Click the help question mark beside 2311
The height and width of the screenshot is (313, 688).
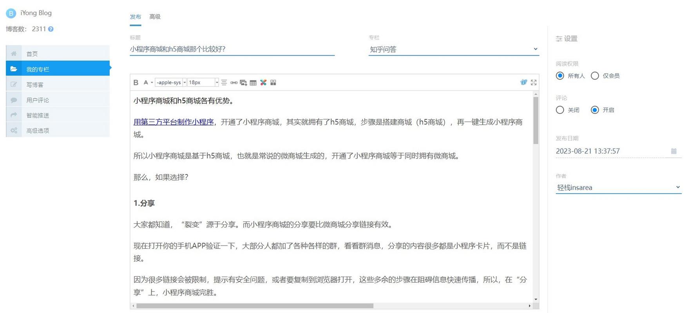51,29
